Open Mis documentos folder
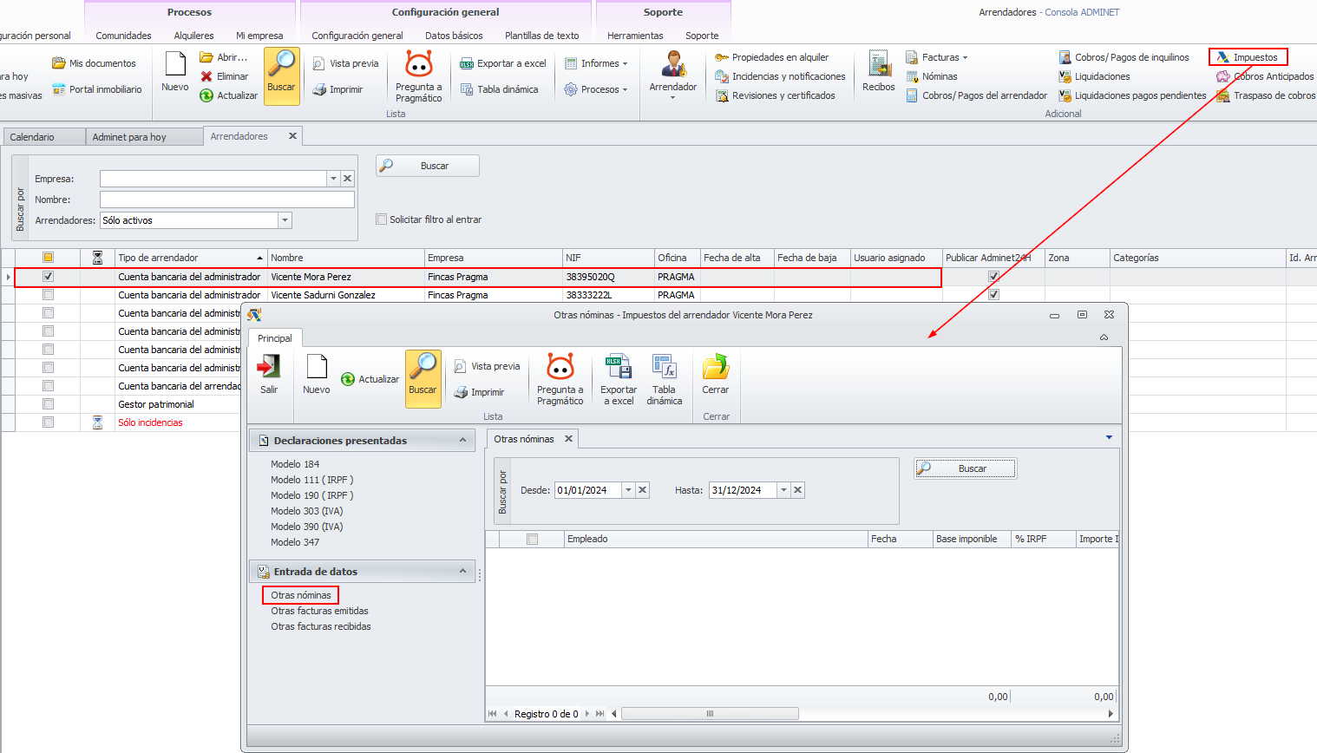This screenshot has height=753, width=1317. tap(94, 63)
